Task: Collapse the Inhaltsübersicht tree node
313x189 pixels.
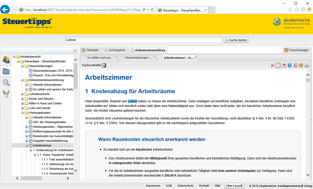Action: pos(14,57)
